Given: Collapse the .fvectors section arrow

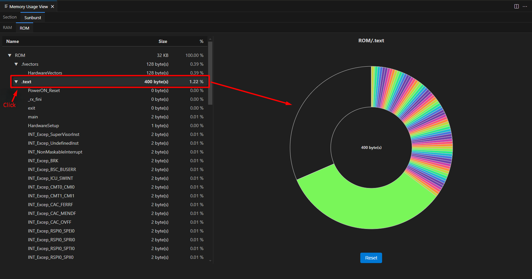Looking at the screenshot, I should tap(16, 64).
